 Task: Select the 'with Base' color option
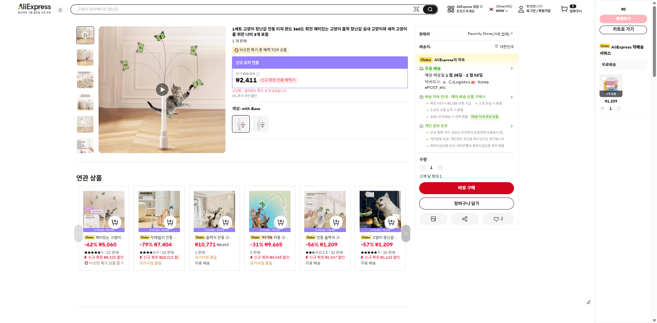[241, 124]
